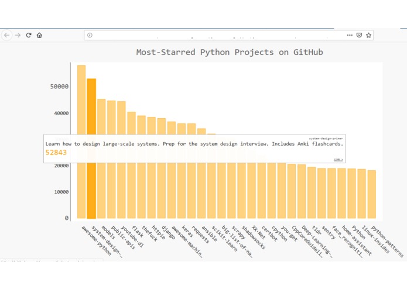The image size is (407, 289).
Task: Click the 0 y-axis label
Action: [67, 218]
